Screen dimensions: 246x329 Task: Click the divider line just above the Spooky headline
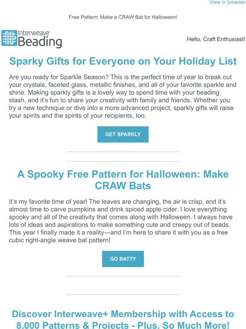(123, 162)
